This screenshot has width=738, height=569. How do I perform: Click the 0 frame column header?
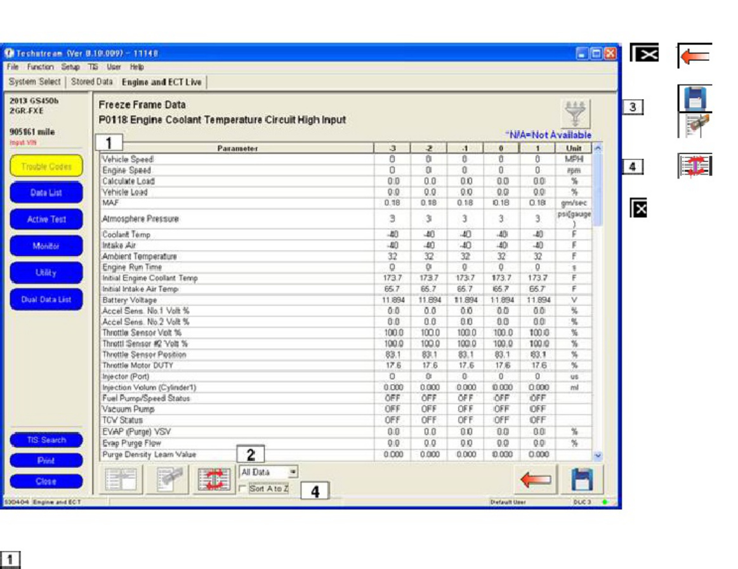(501, 149)
